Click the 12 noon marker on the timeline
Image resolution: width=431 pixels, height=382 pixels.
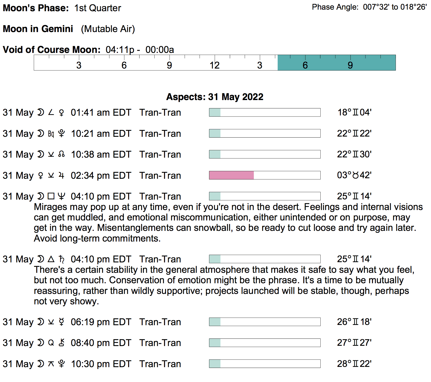pyautogui.click(x=215, y=65)
